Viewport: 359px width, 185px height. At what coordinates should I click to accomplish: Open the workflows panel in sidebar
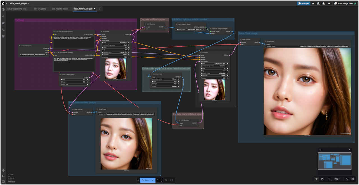[3, 30]
